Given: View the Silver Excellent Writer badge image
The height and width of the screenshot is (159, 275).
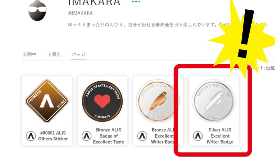Looking at the screenshot, I should coord(213,100).
